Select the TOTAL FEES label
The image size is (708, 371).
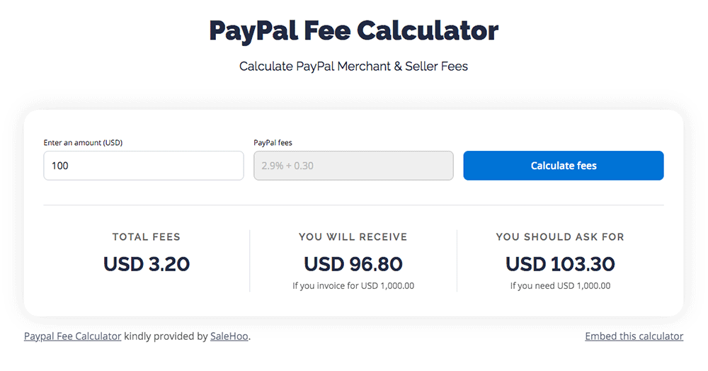coord(147,237)
